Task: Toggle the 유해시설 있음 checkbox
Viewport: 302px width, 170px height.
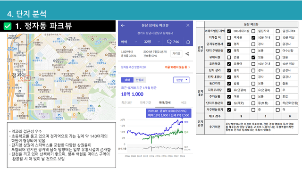Action: click(253, 57)
